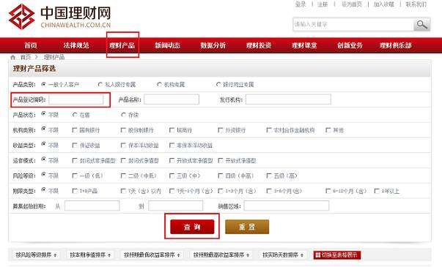Sort by 按实际天数排序

click(x=283, y=255)
